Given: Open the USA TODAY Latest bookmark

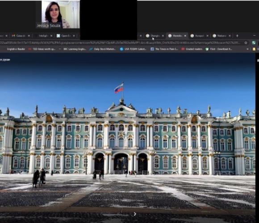Looking at the screenshot, I should click(x=133, y=49).
